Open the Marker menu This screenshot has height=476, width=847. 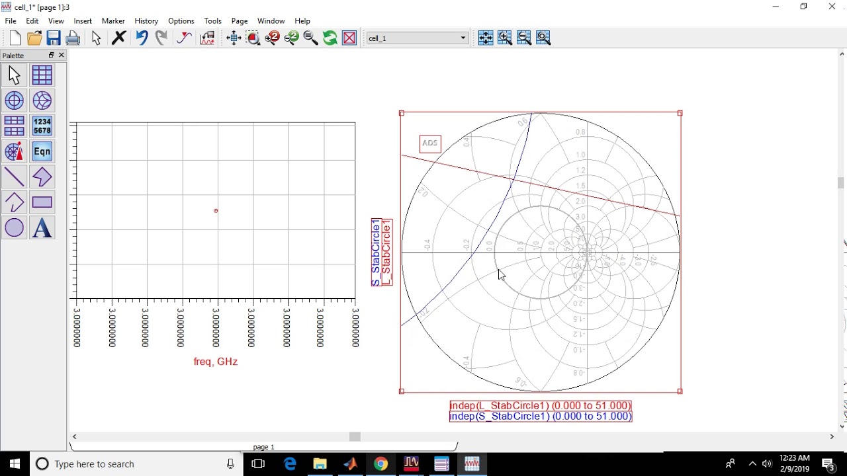tap(113, 21)
